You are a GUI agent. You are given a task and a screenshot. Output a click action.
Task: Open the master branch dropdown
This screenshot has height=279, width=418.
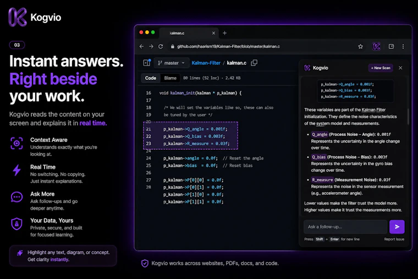pyautogui.click(x=172, y=63)
